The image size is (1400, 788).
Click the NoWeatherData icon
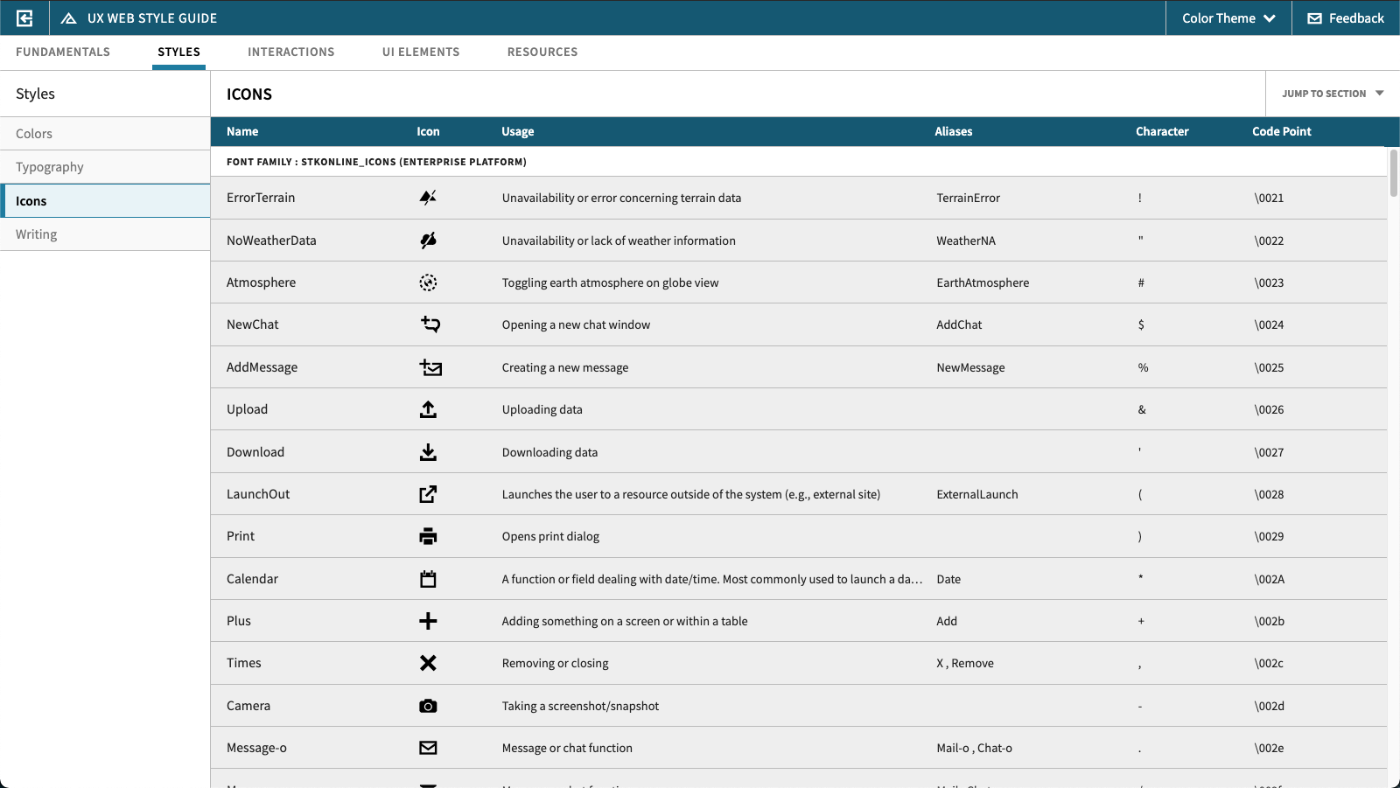tap(428, 241)
